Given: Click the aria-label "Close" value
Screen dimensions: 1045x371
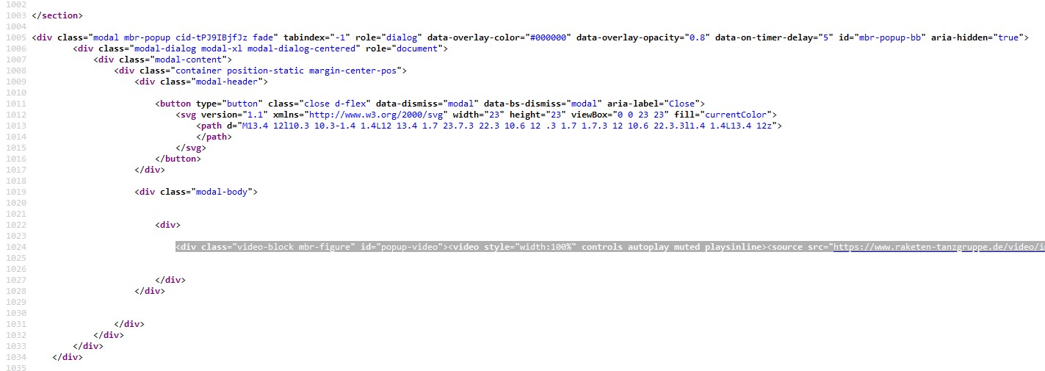Looking at the screenshot, I should (x=683, y=104).
